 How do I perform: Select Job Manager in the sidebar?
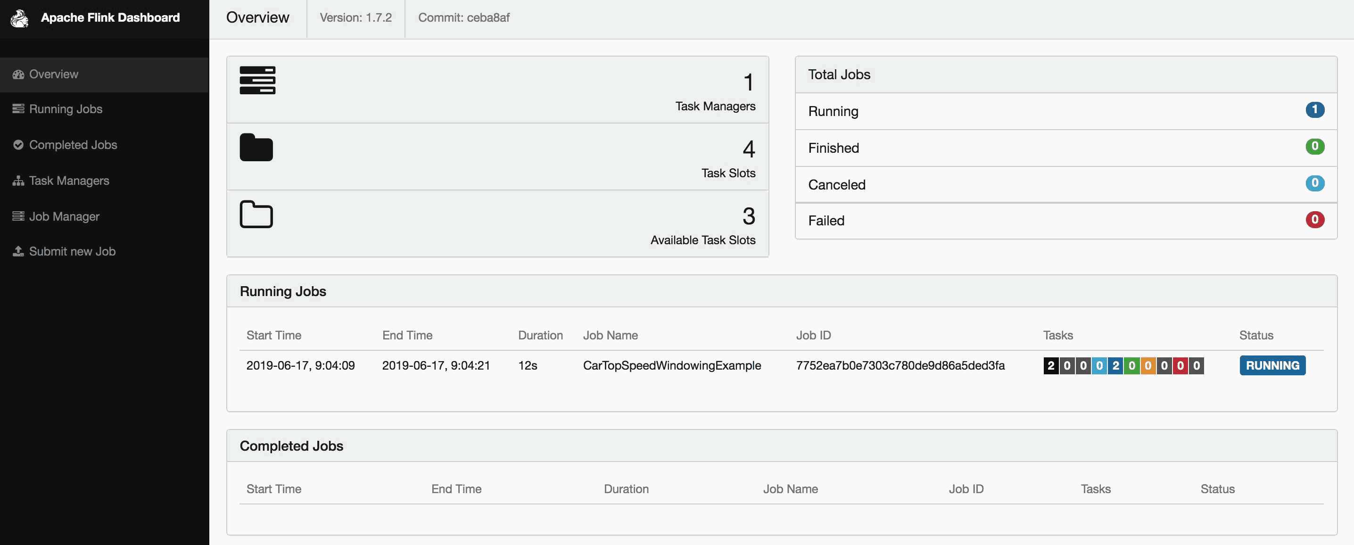[x=105, y=216]
